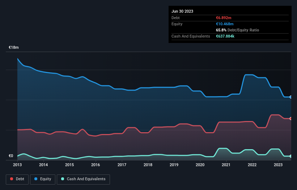
Task: Click the 65.8% Debt/Equity Ratio text
Action: tap(237, 30)
